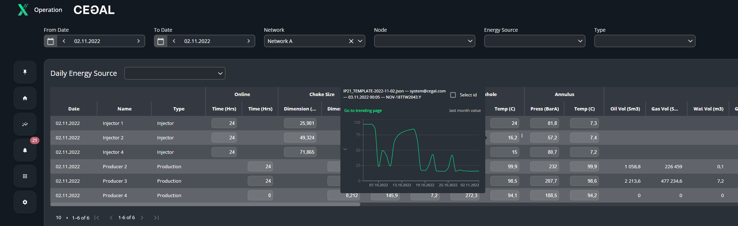The image size is (738, 226).
Task: Open notifications bell with 21 badge
Action: tap(25, 150)
